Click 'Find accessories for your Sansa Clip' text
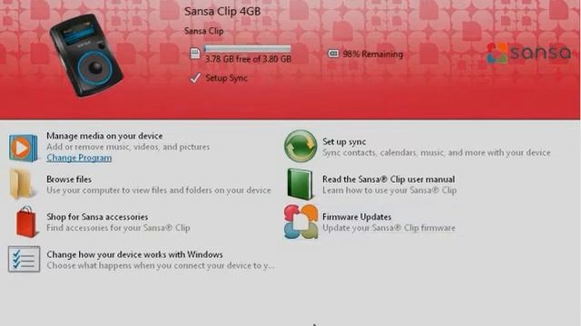The image size is (581, 326). 118,228
